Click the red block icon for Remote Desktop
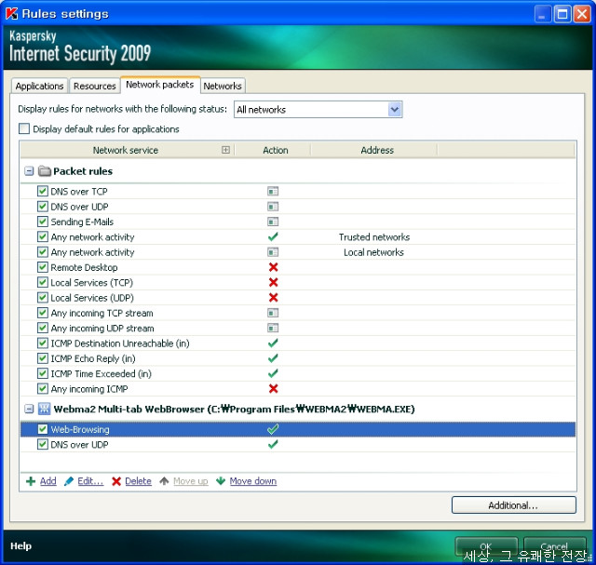596x565 pixels. tap(273, 267)
